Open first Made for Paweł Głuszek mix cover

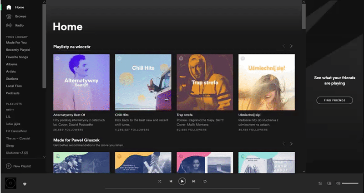81,163
